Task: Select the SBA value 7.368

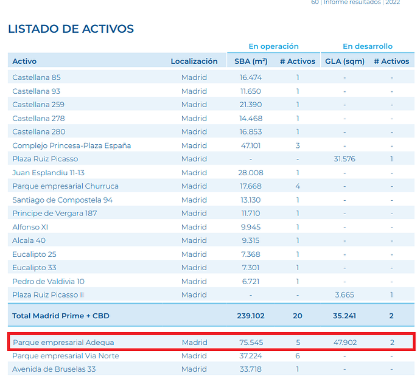Action: point(251,254)
